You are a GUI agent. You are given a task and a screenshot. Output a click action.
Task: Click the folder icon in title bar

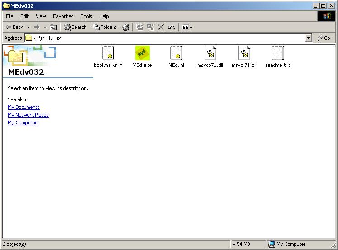[6, 5]
